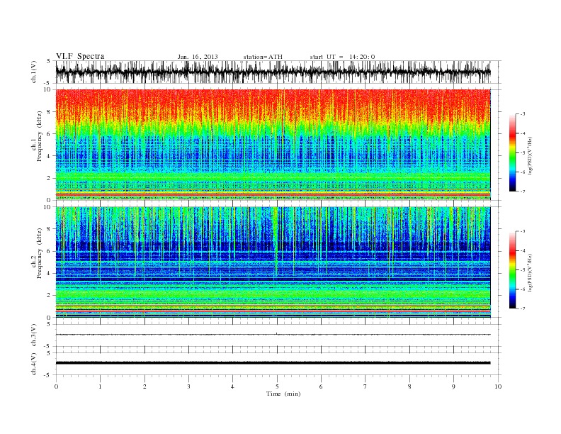Viewport: 561px width, 434px height.
Task: Click the time axis tick label '0'
Action: point(56,386)
